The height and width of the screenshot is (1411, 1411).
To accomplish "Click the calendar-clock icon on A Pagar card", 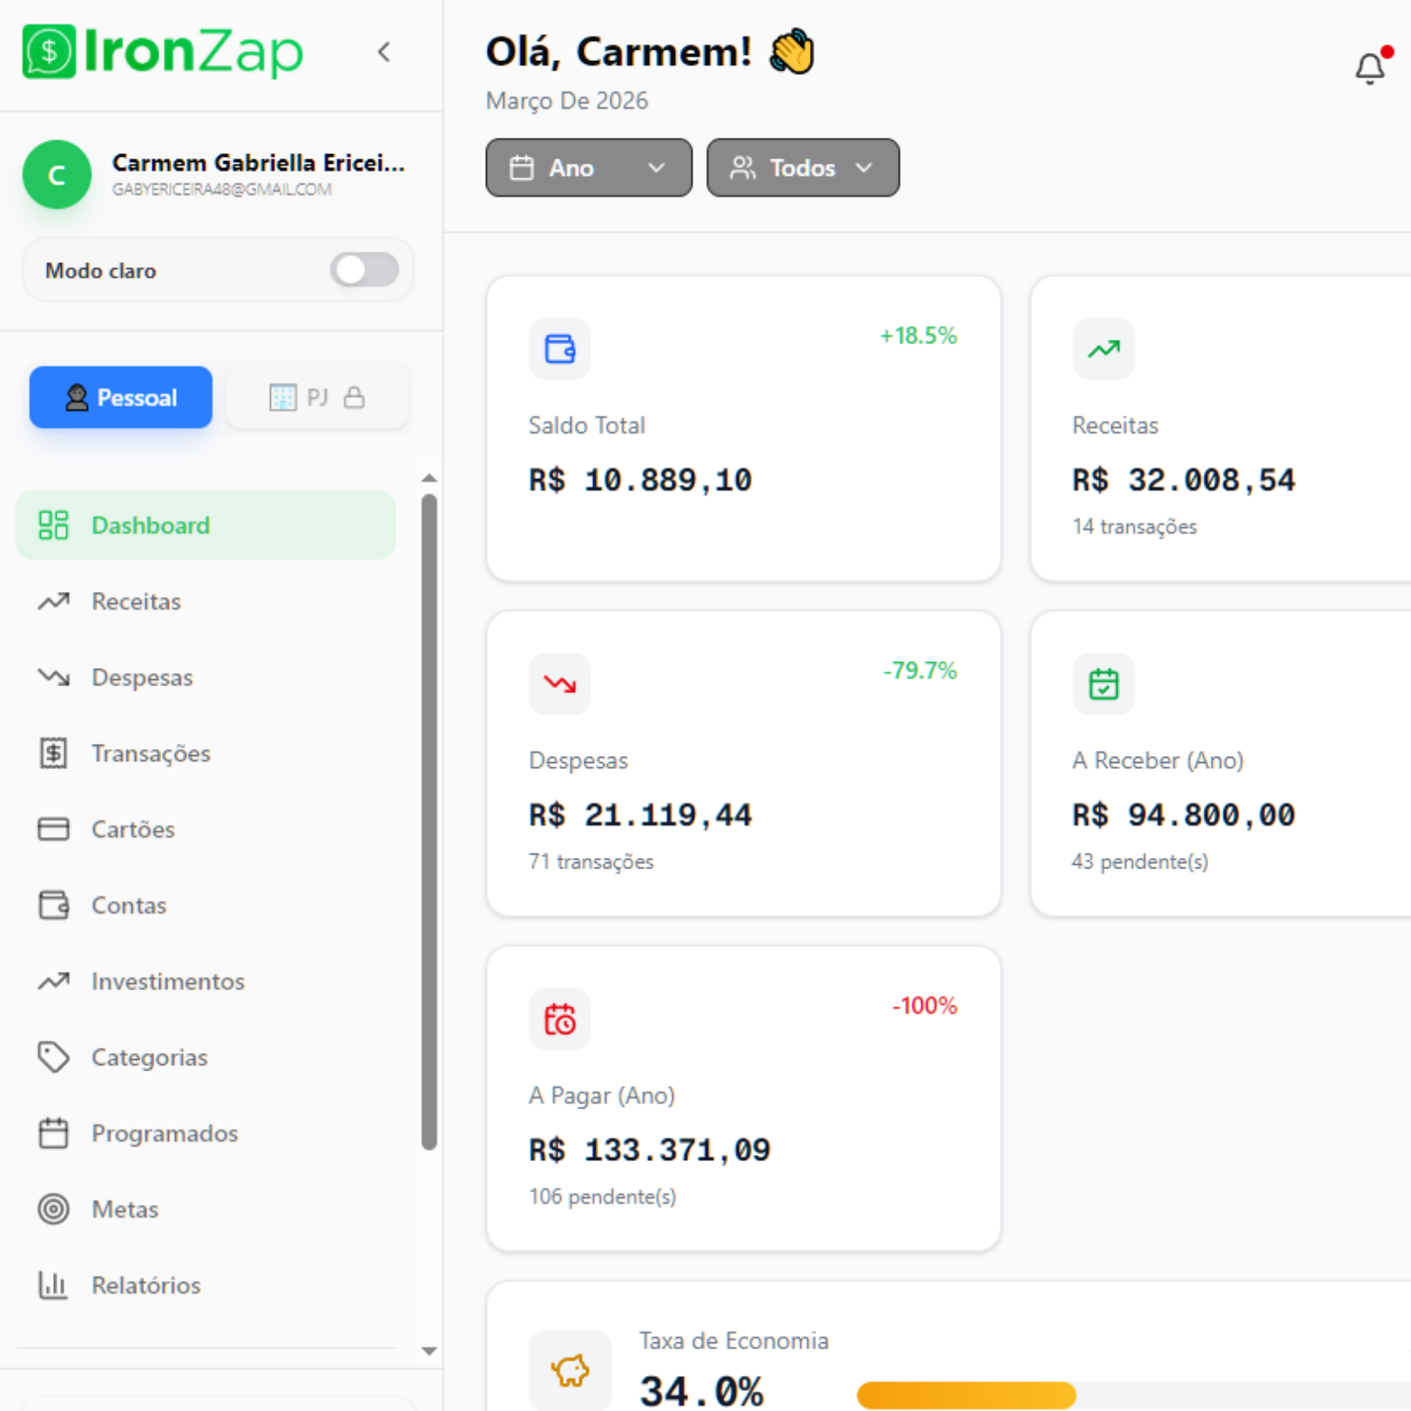I will [x=559, y=1019].
